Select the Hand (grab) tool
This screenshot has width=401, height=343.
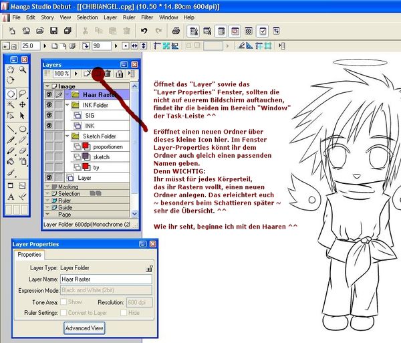[11, 70]
